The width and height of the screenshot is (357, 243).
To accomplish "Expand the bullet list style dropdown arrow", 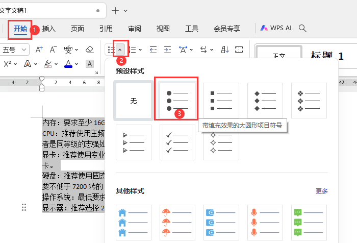I will click(120, 50).
